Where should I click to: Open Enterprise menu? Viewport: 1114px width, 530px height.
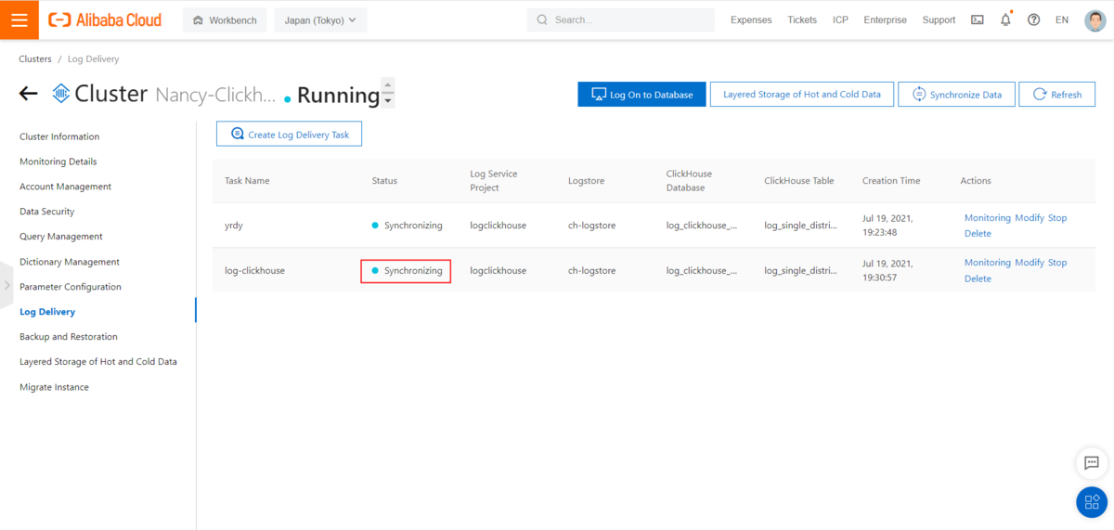click(885, 19)
